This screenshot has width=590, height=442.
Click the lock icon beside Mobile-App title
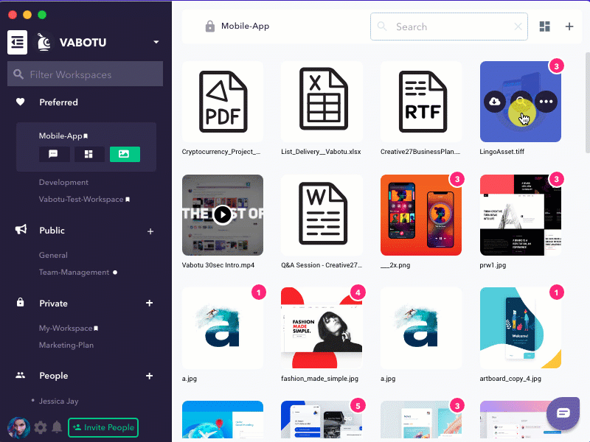[x=210, y=27]
